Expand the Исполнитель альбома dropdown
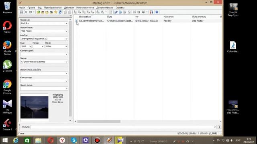Image resolution: width=257 pixels, height=144 pixels. (x=66, y=73)
